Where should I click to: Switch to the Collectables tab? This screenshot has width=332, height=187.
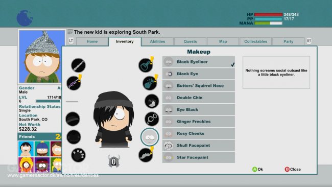[255, 41]
